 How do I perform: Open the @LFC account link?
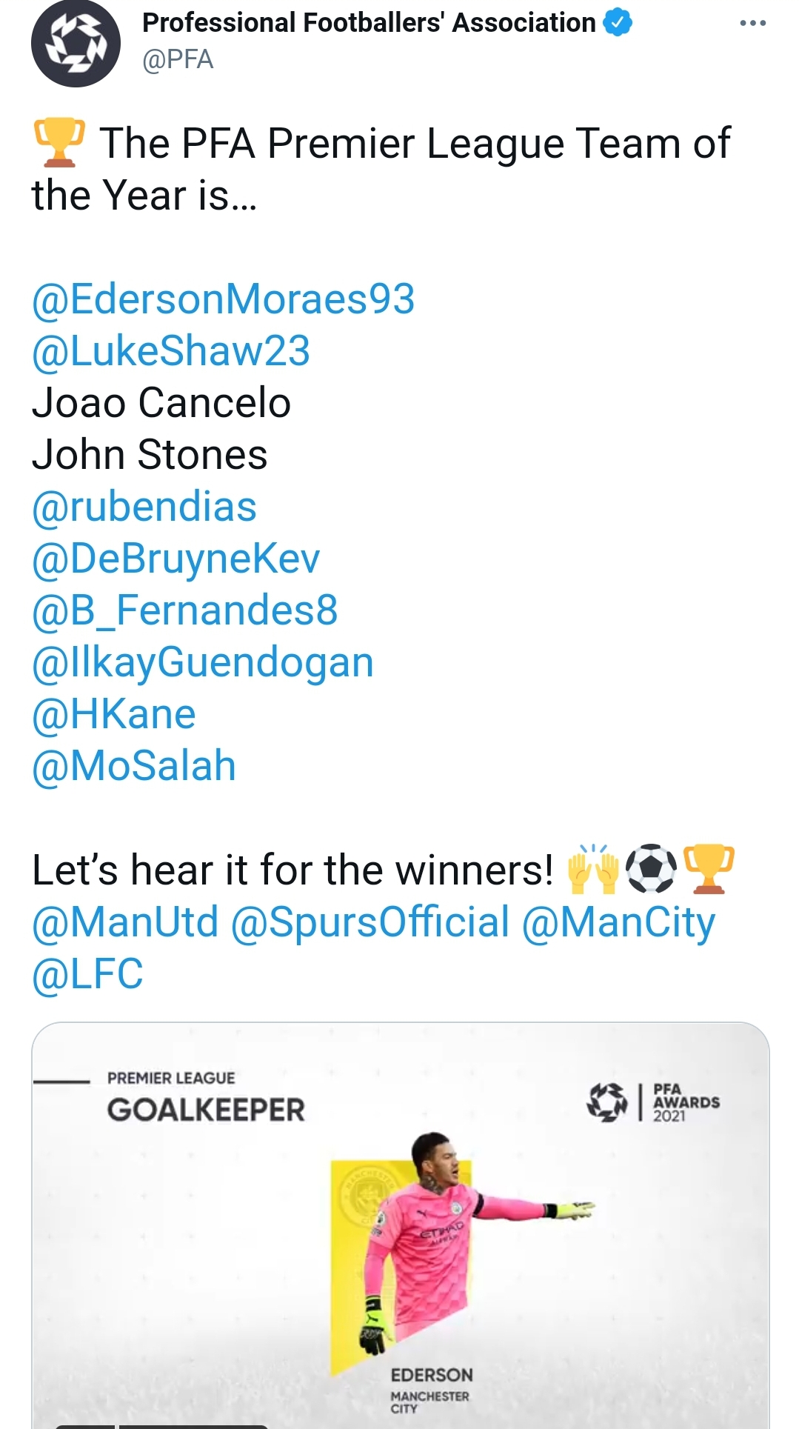tap(87, 974)
